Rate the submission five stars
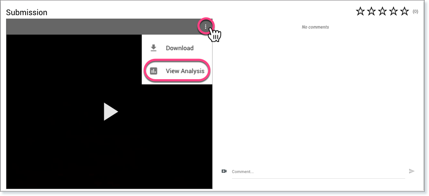Viewport: 429px width, 196px height. 404,12
